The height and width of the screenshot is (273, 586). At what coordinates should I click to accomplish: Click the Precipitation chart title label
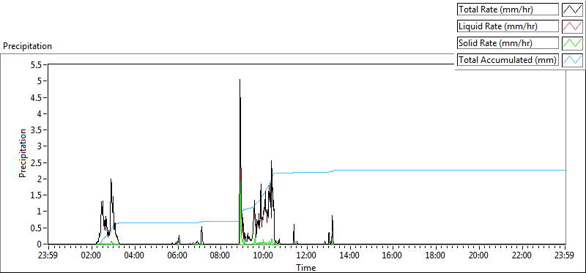tap(27, 46)
